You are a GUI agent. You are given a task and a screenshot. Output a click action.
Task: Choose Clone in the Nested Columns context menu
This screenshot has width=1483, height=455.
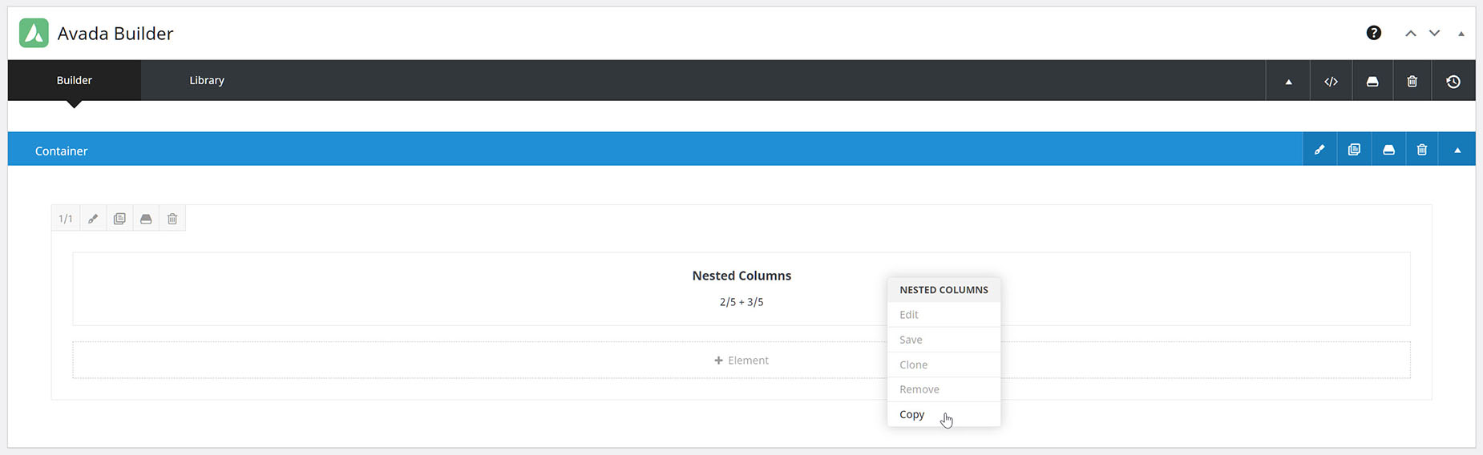click(944, 364)
